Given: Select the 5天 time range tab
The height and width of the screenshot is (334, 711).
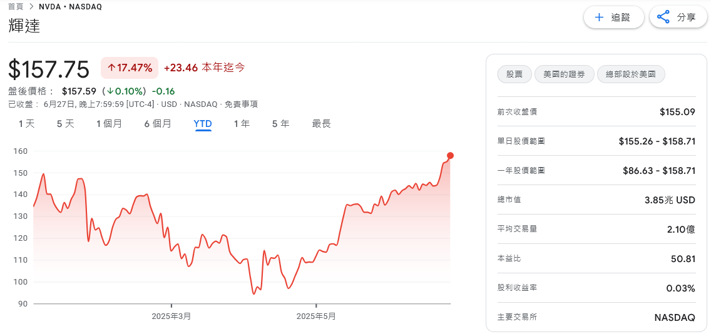Looking at the screenshot, I should coord(65,124).
